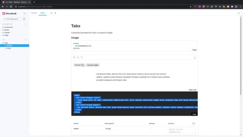This screenshot has height=137, width=243.
Task: Open the browser profile avatar
Action: [236, 7]
